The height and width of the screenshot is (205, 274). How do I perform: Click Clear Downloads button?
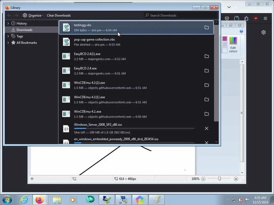click(59, 15)
